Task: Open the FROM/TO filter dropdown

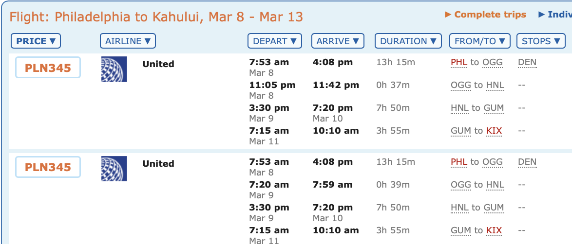Action: pyautogui.click(x=480, y=41)
